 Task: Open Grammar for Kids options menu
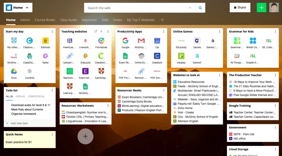pos(275,32)
